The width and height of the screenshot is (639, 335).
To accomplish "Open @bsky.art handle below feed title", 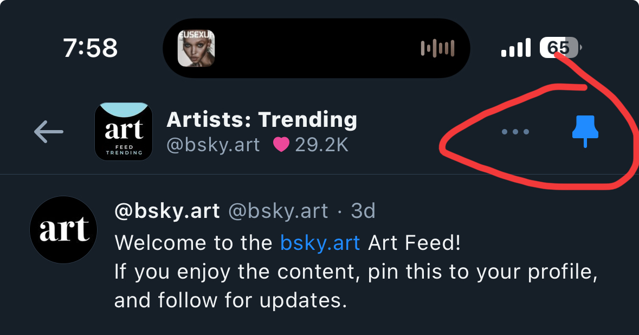I will click(213, 145).
